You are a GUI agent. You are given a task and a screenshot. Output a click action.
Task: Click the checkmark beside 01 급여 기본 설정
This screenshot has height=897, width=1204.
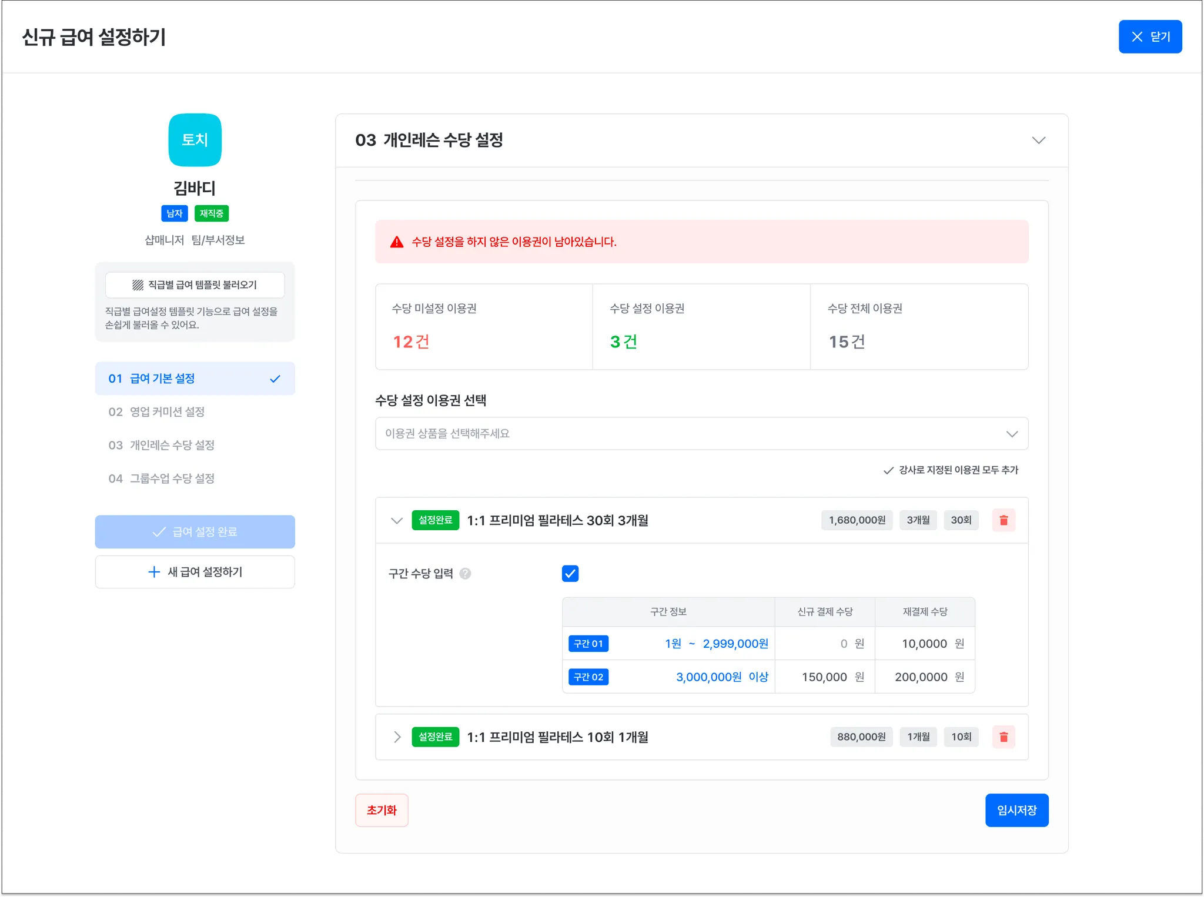(275, 379)
